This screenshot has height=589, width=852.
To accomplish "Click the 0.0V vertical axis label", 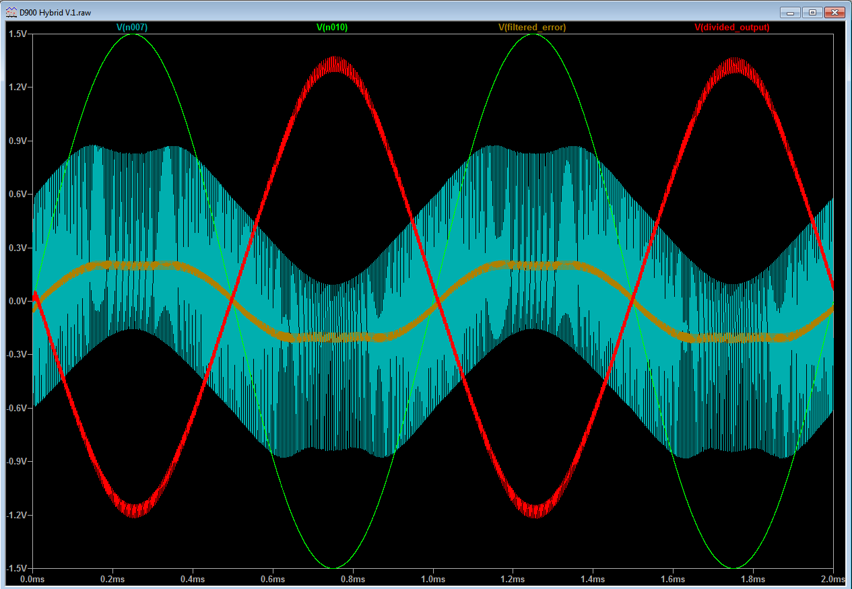I will (18, 301).
